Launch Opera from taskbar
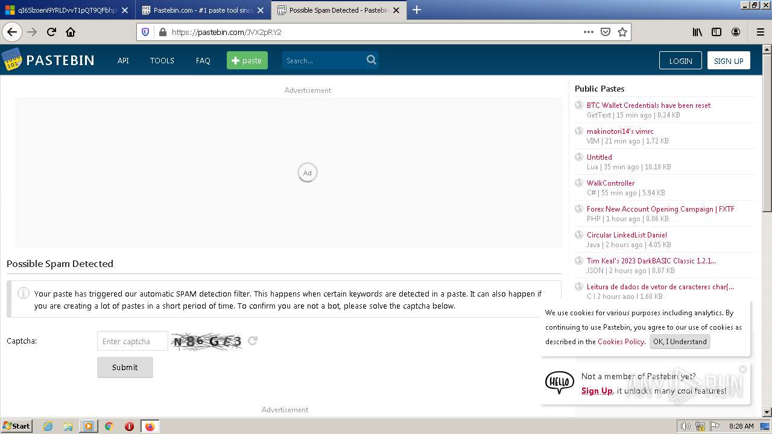Image resolution: width=772 pixels, height=434 pixels. click(129, 426)
